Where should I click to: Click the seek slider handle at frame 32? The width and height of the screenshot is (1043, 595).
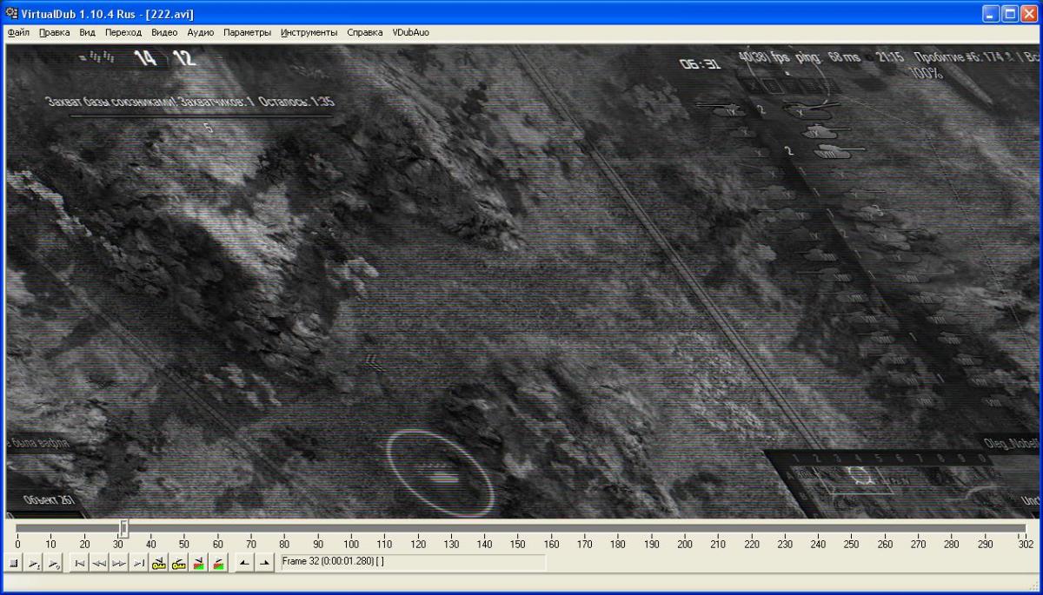tap(123, 528)
